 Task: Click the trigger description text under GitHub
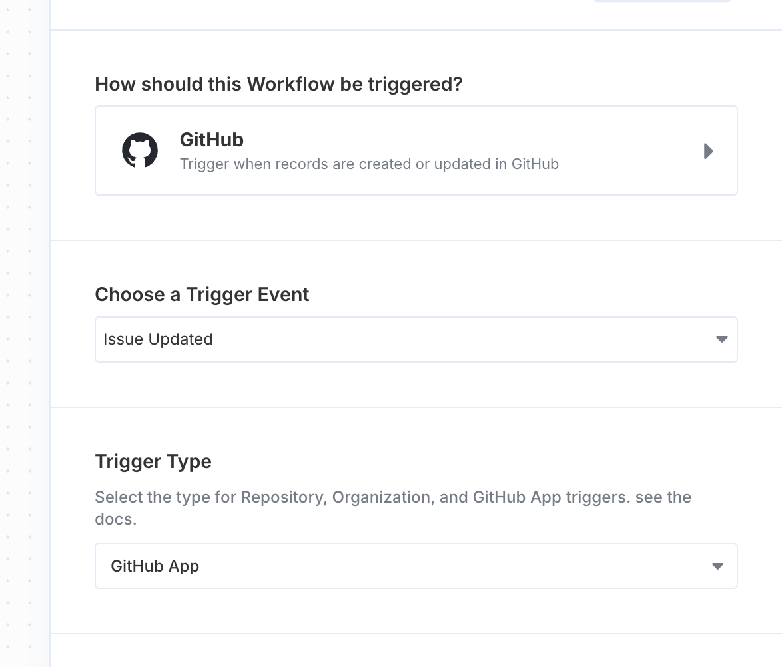click(369, 164)
